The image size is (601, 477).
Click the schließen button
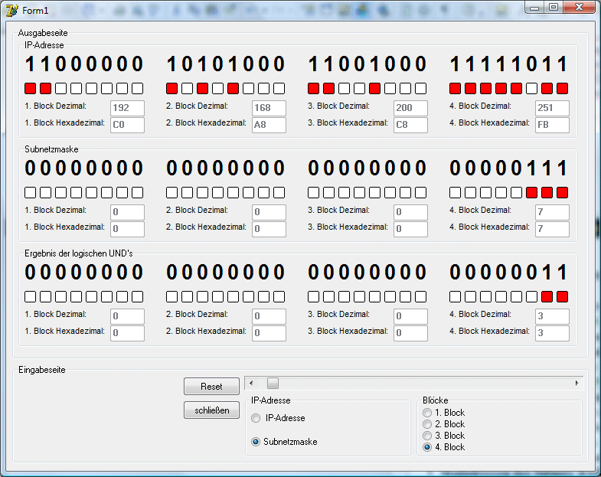(x=211, y=410)
